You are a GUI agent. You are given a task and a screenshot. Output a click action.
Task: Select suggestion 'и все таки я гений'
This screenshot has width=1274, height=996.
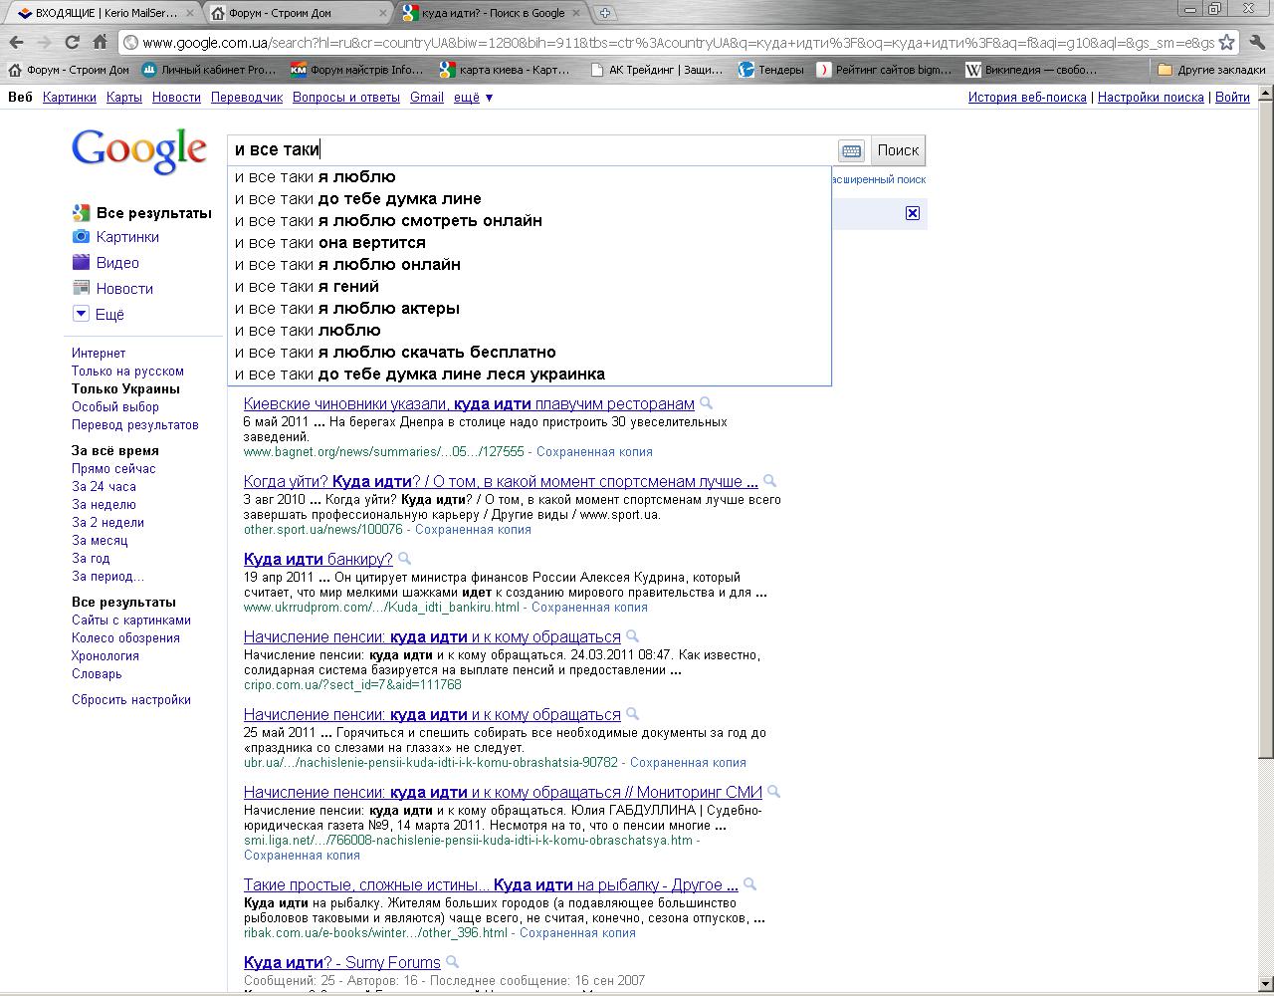coord(529,287)
